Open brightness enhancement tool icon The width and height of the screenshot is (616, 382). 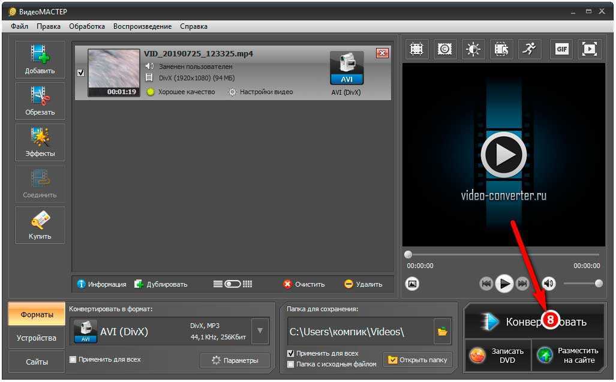473,49
